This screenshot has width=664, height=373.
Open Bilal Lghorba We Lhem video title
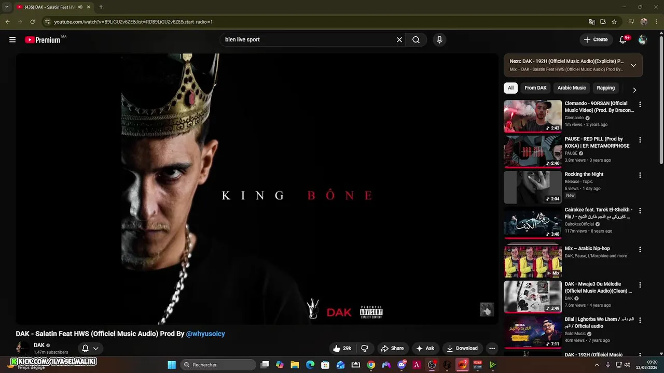click(599, 323)
